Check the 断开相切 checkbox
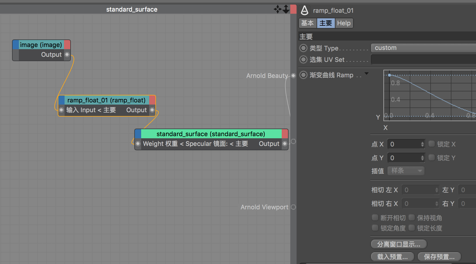 coord(375,217)
